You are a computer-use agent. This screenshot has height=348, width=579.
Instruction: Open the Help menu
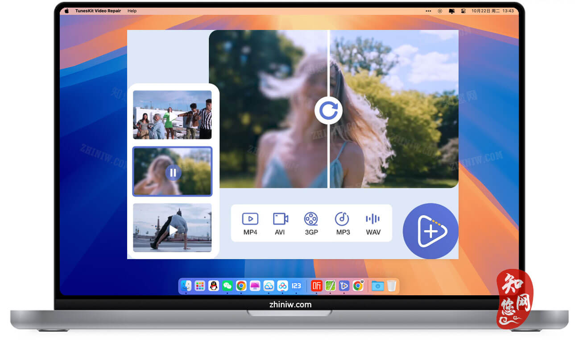[132, 11]
